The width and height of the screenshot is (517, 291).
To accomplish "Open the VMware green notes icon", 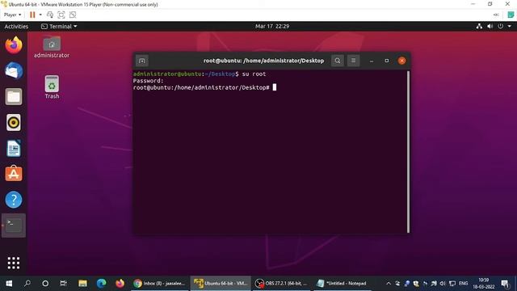I will point(511,15).
